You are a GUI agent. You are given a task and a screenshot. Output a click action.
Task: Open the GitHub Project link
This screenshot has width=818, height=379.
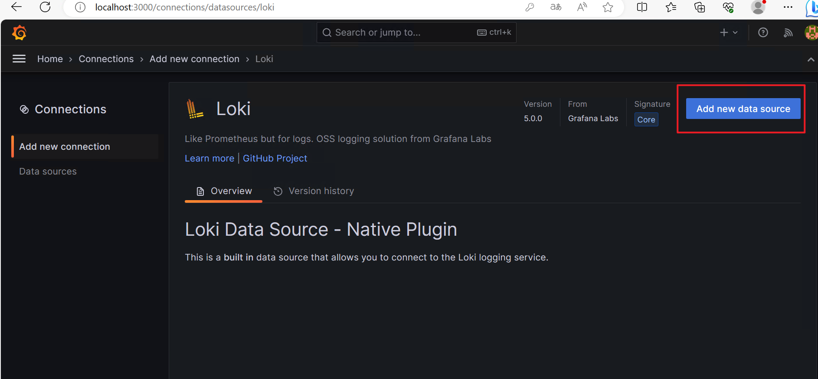pyautogui.click(x=275, y=158)
